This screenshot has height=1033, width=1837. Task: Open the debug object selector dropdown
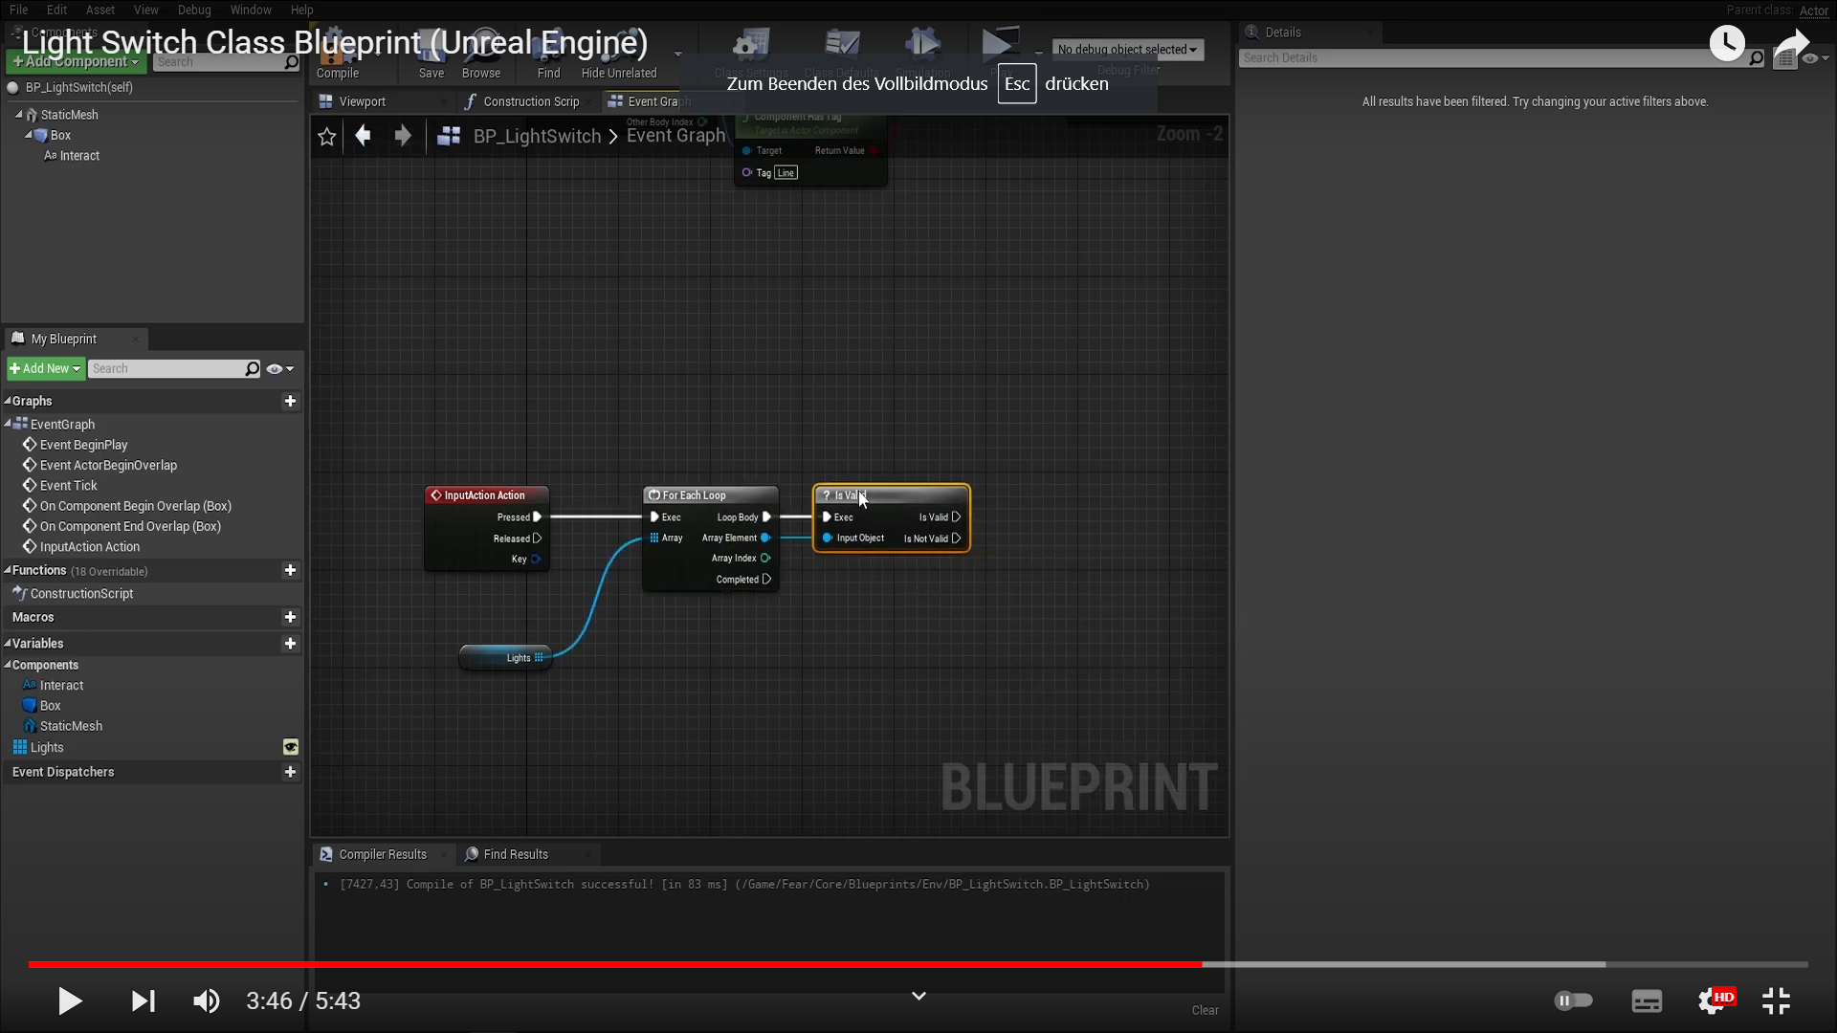click(1127, 50)
